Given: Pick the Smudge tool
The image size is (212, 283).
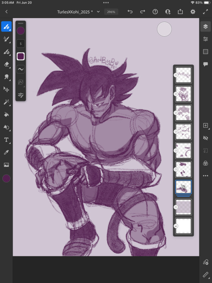Looking at the screenshot, I should pos(7,77).
